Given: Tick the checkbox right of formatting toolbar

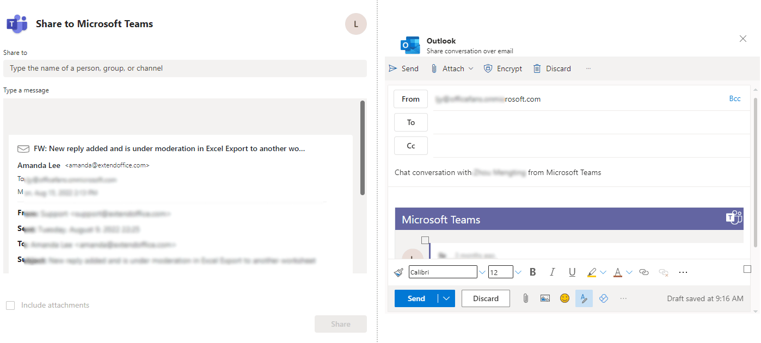Looking at the screenshot, I should click(x=747, y=269).
